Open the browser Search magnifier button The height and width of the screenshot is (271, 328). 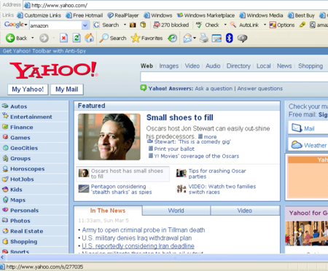(113, 38)
